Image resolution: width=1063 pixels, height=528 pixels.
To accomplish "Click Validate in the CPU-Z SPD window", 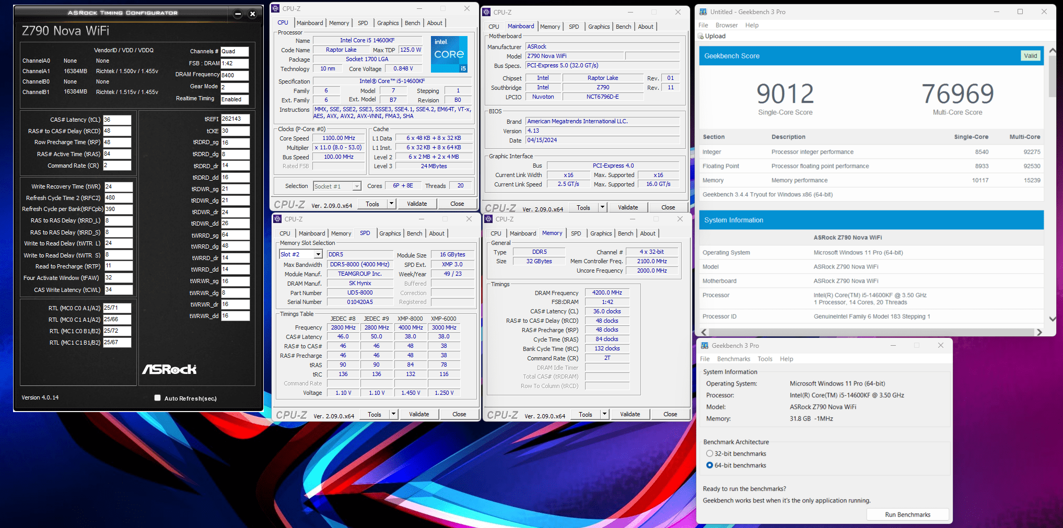I will pyautogui.click(x=419, y=414).
